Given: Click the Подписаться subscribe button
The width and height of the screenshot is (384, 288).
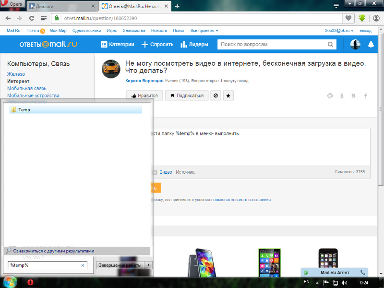Looking at the screenshot, I should 187,96.
